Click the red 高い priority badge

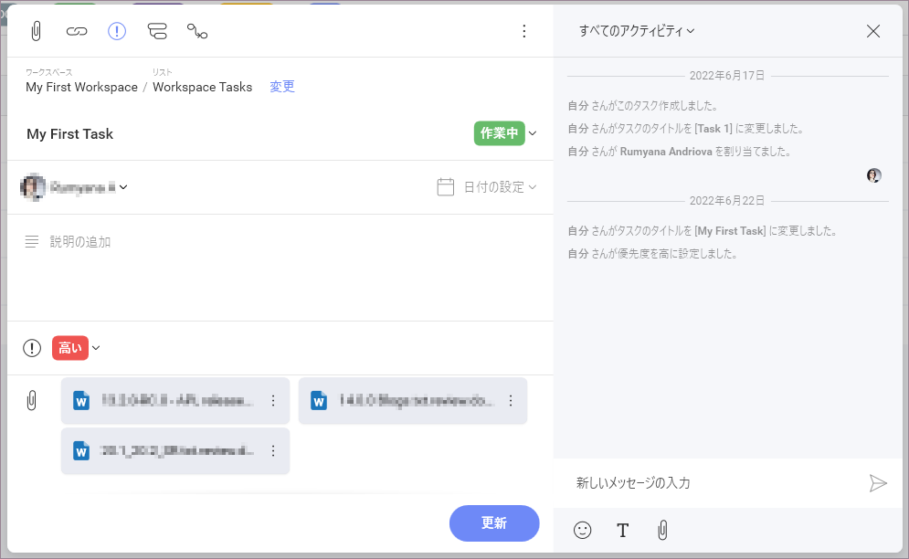pos(70,348)
